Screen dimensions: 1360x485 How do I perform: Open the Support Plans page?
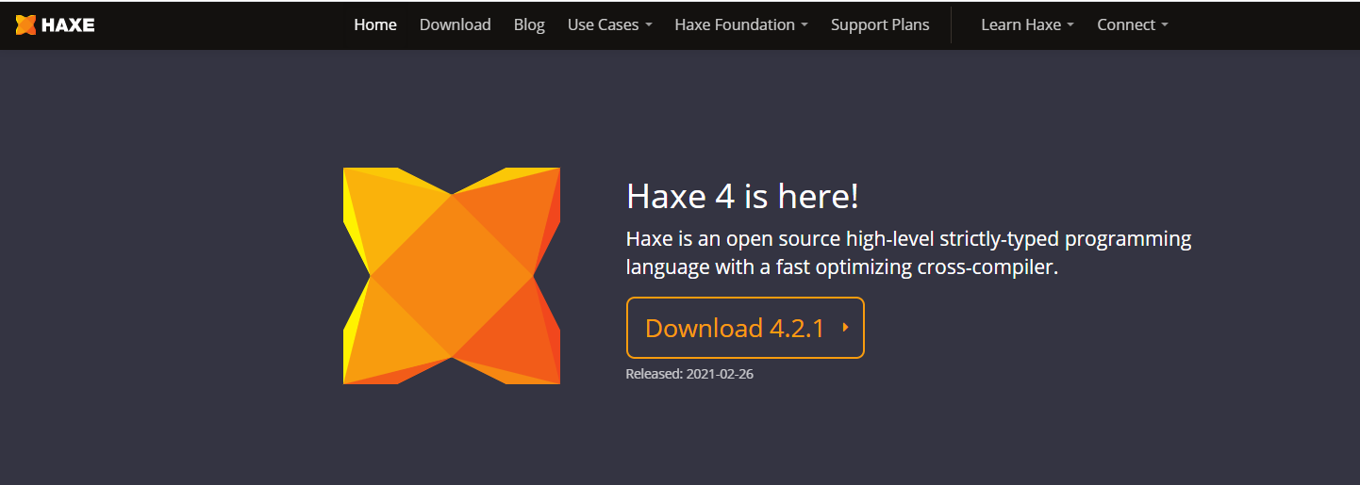880,24
